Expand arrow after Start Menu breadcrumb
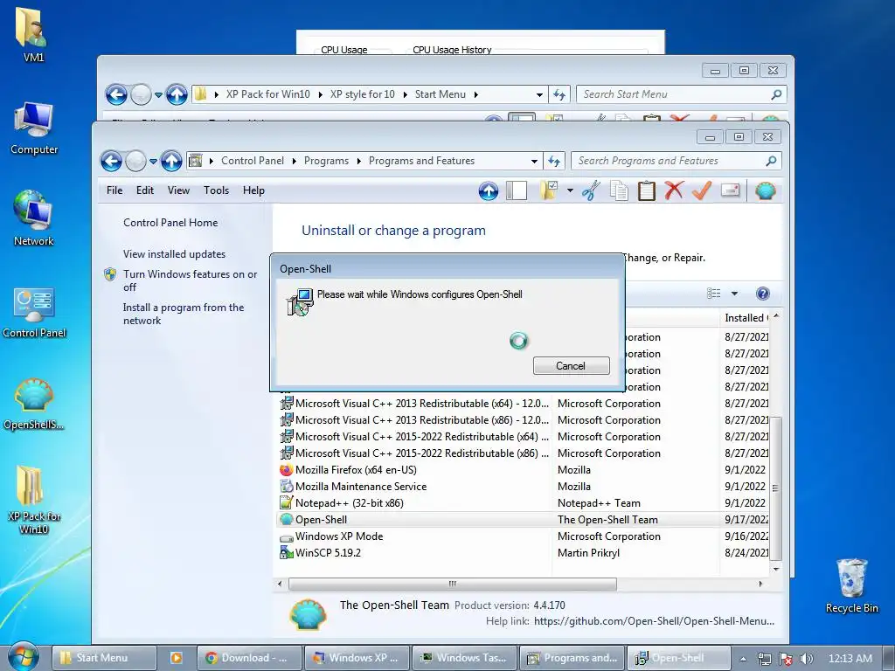Image resolution: width=895 pixels, height=671 pixels. point(476,94)
